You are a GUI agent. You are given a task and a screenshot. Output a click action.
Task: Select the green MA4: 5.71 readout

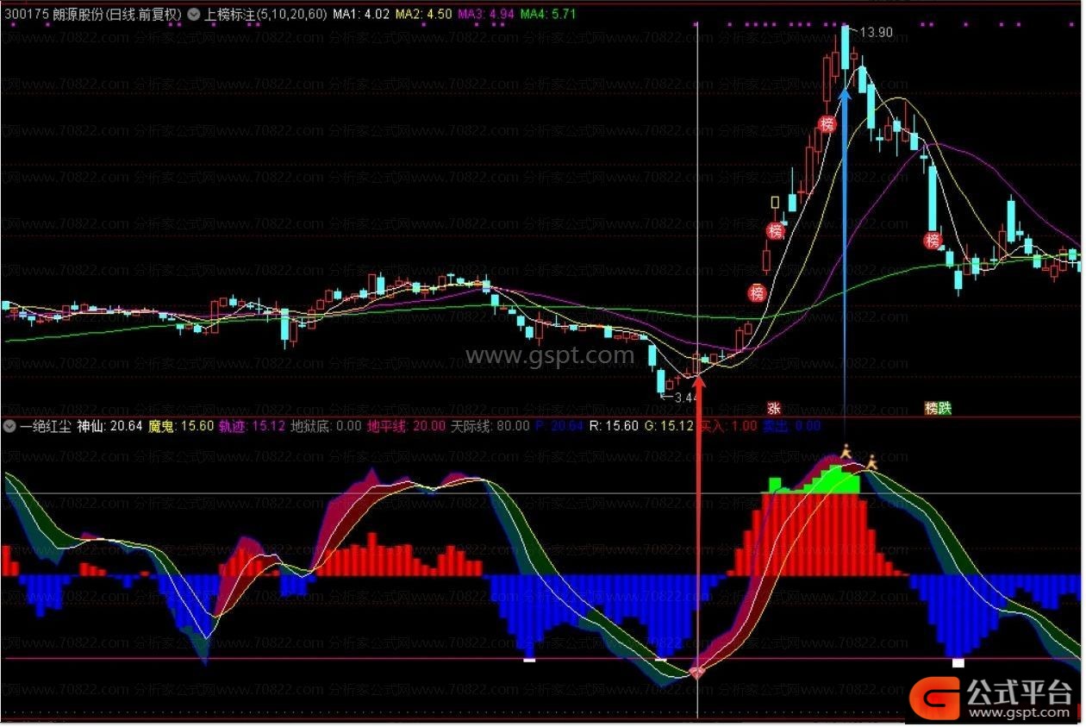(548, 15)
